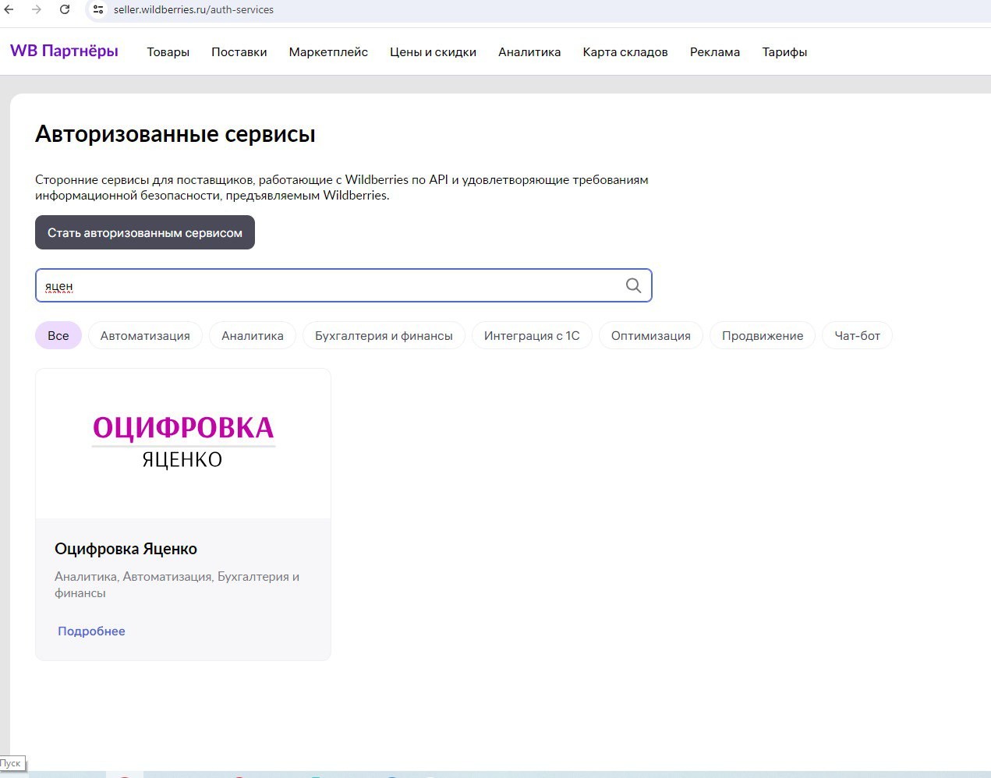The image size is (991, 778).
Task: Open the Товары menu
Action: 168,52
